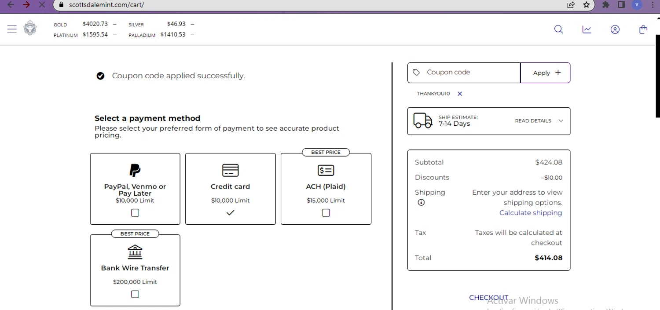This screenshot has width=660, height=310.
Task: Click the delivery truck icon
Action: 423,120
